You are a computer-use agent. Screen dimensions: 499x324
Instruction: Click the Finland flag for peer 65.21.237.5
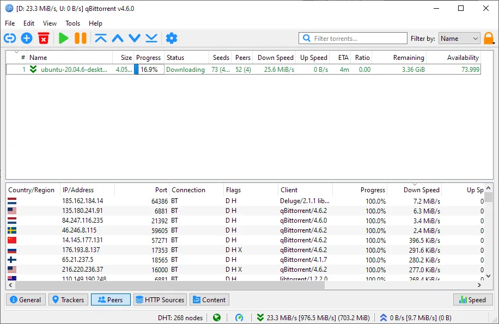tap(12, 260)
